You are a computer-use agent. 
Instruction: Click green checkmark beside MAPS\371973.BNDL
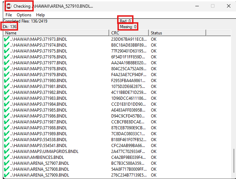click(7, 39)
